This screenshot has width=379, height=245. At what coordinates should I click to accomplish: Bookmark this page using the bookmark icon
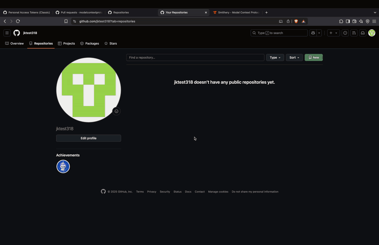click(x=66, y=21)
